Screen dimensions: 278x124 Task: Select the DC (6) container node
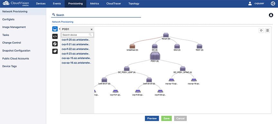click(155, 46)
